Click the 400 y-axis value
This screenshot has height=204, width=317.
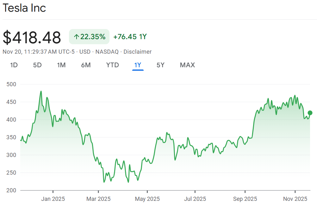(11, 120)
